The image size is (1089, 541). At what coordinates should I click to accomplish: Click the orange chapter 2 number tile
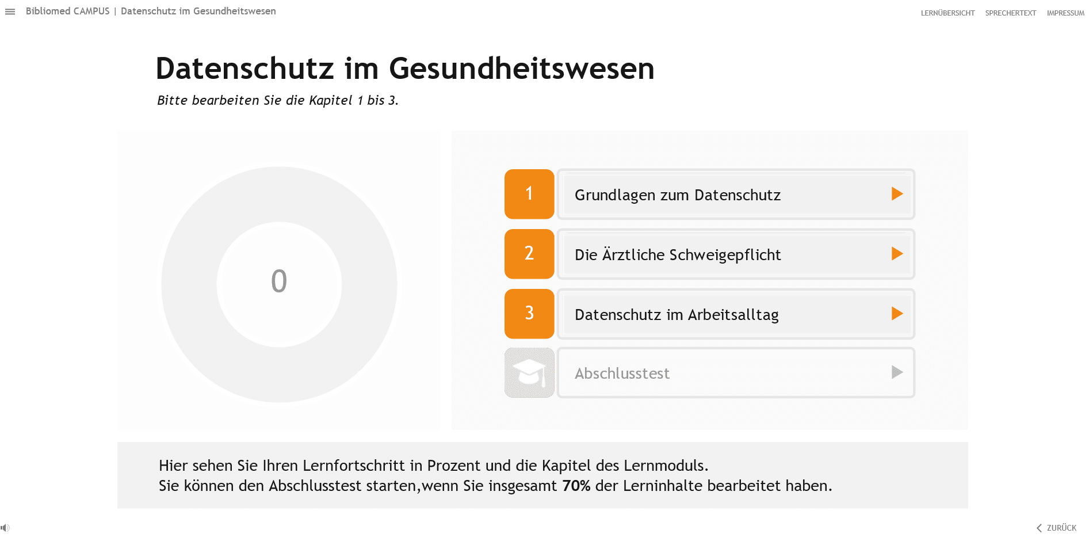[529, 254]
